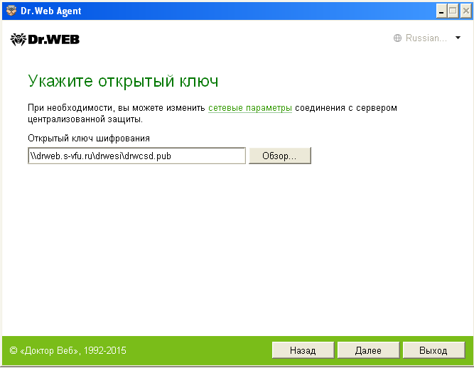The height and width of the screenshot is (368, 474).
Task: Exit installer with the Выход button
Action: (433, 350)
